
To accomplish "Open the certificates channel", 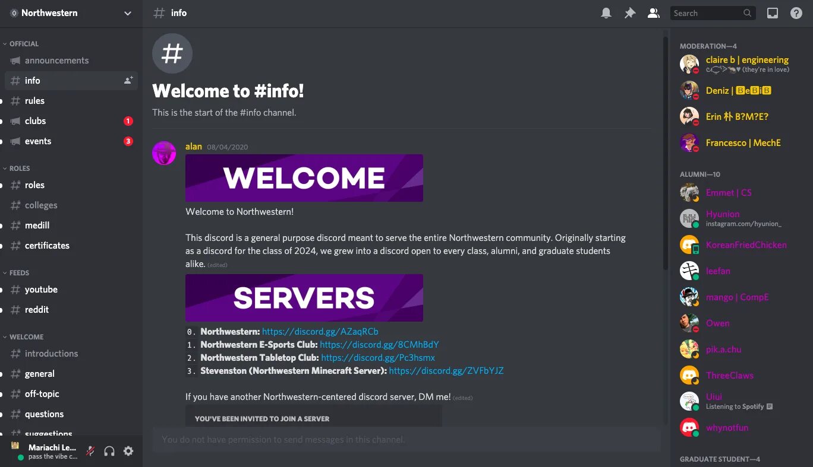I will pyautogui.click(x=71, y=246).
